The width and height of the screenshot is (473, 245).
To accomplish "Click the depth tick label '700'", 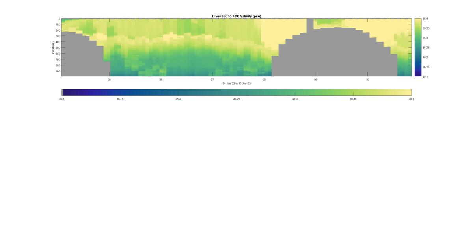I will 58,59.
